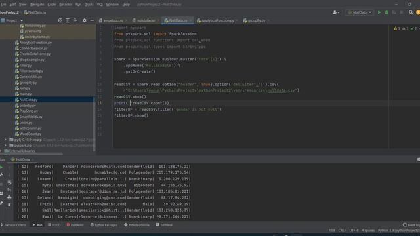420x236 pixels.
Task: Click the Project panel horizontal scrollbar
Action: [31, 153]
